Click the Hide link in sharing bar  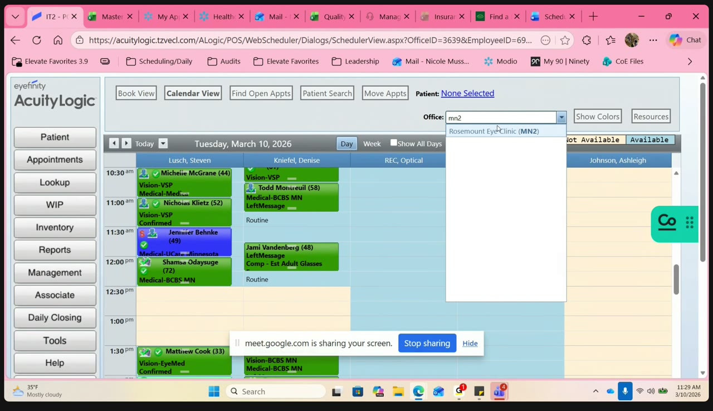(x=470, y=344)
